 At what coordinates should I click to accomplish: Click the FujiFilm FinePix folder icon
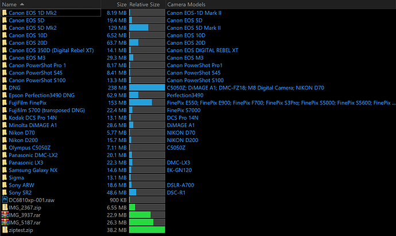(5, 103)
